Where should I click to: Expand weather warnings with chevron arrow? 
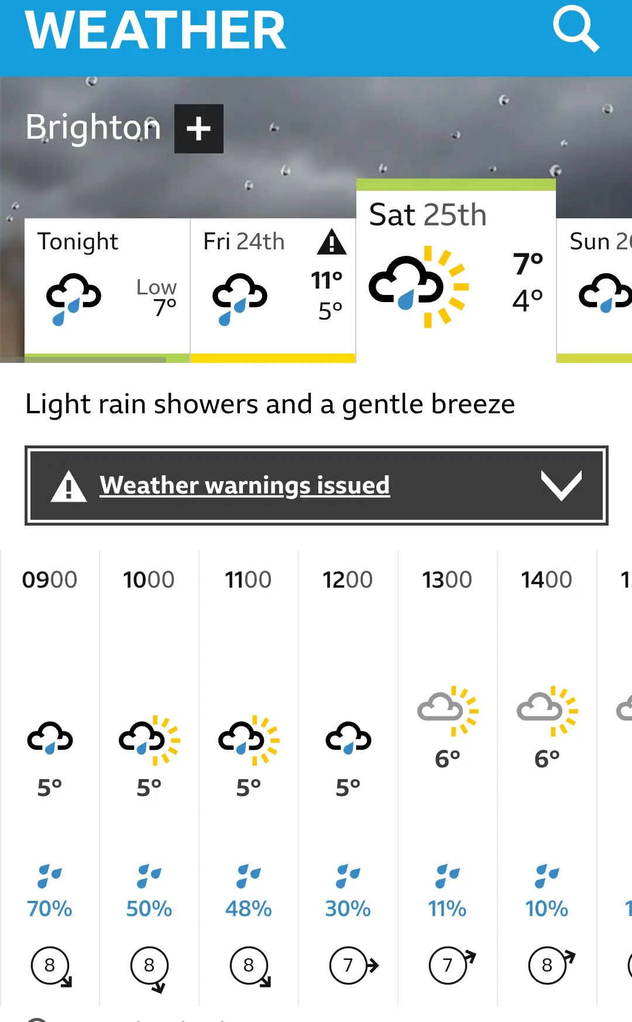tap(561, 485)
